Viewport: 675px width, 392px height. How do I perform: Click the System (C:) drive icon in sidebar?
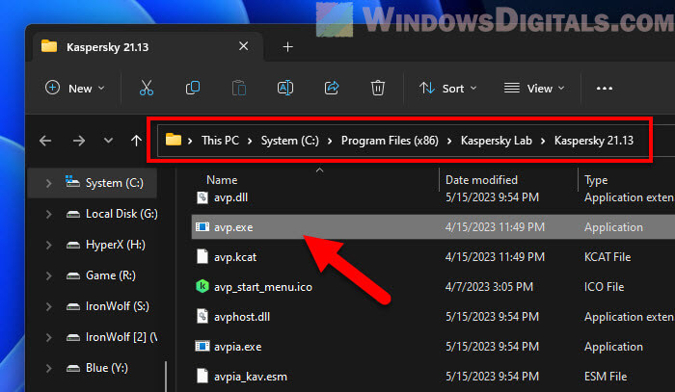pyautogui.click(x=72, y=182)
